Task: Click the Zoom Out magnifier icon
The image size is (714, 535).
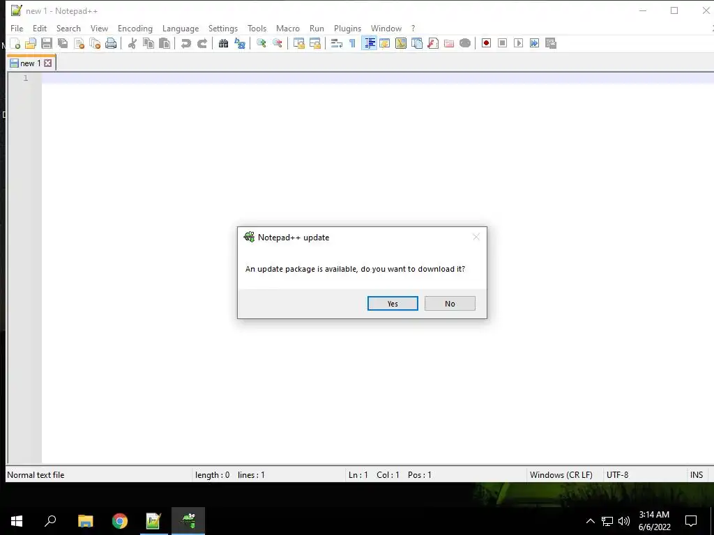Action: [x=277, y=43]
